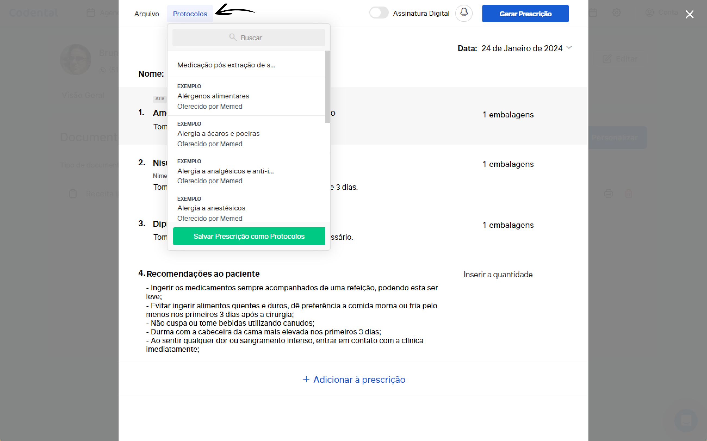Open the Arquivo menu
The image size is (707, 441).
[x=147, y=14]
